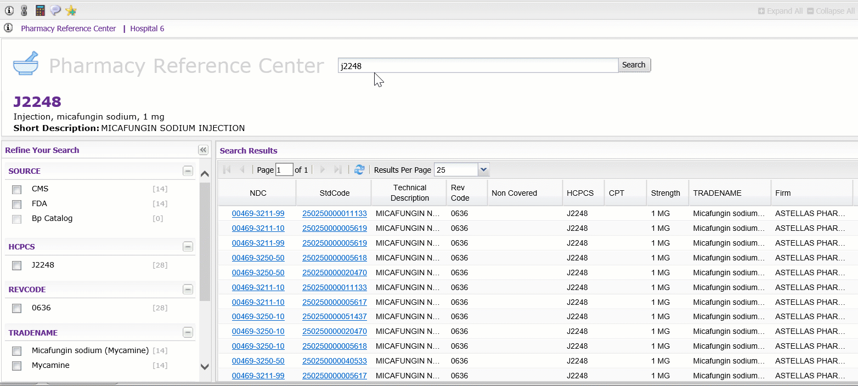Collapse the SOURCE filter section
The image size is (858, 386).
pyautogui.click(x=188, y=171)
